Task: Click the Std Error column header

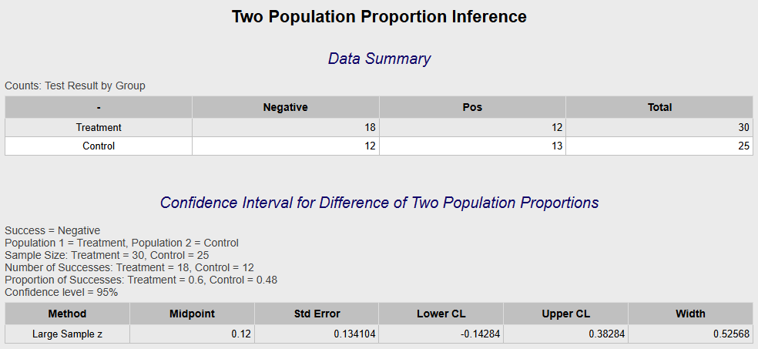Action: (317, 314)
